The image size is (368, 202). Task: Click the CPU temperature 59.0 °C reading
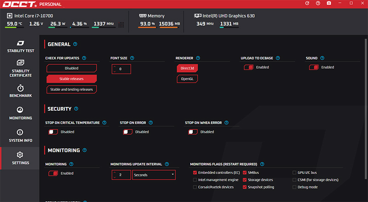[x=14, y=24]
